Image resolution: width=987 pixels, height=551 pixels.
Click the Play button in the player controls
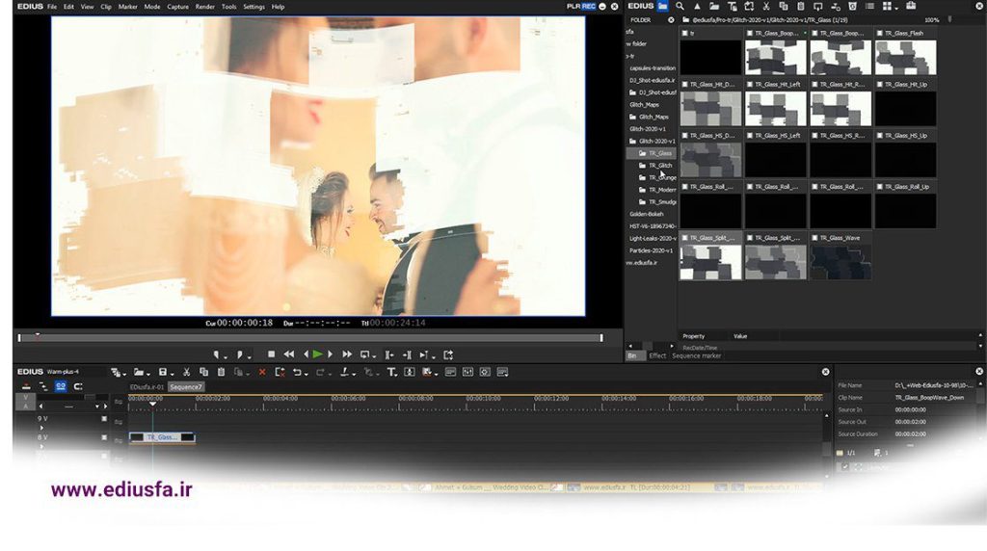coord(318,354)
